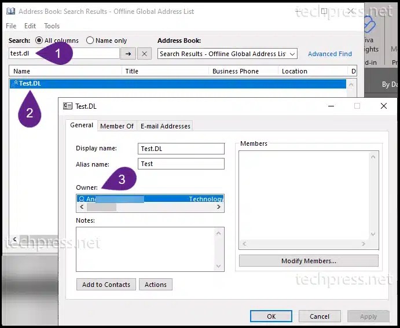Viewport: 400px width, 328px height.
Task: Click the Cancel button
Action: tap(320, 316)
